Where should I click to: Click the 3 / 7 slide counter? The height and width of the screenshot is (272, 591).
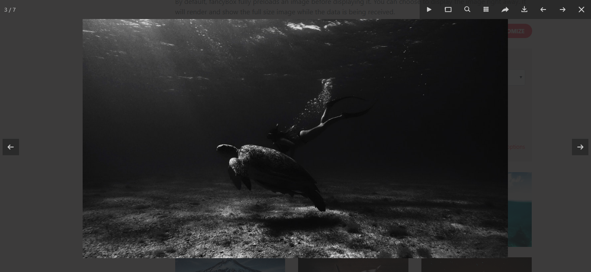coord(10,10)
